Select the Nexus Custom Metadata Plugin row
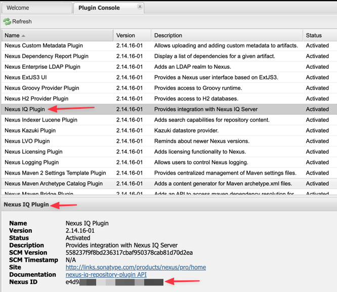337x292 pixels. tap(44, 46)
